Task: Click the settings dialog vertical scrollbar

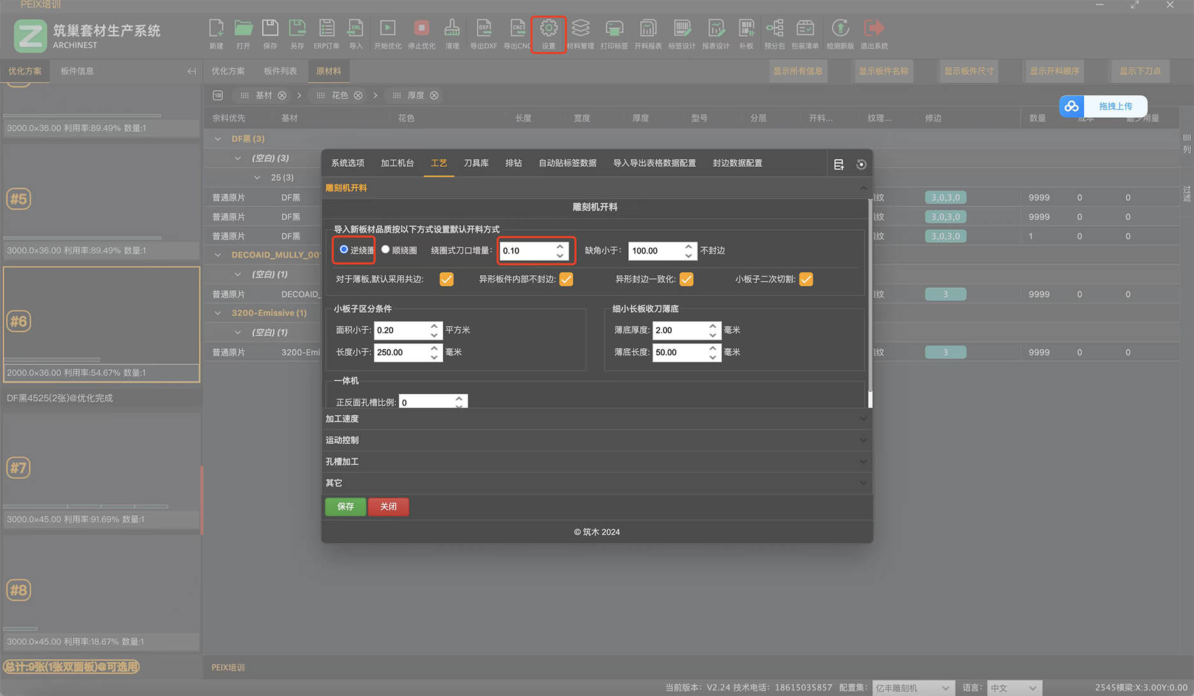Action: 870,299
